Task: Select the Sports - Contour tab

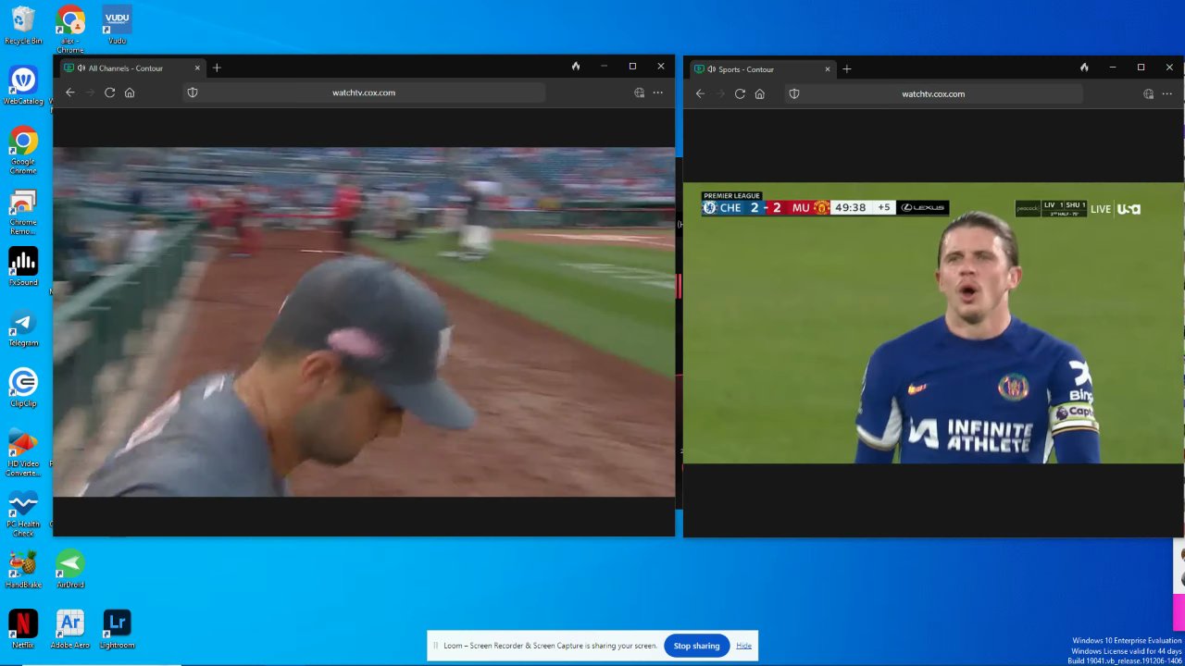Action: pos(761,68)
